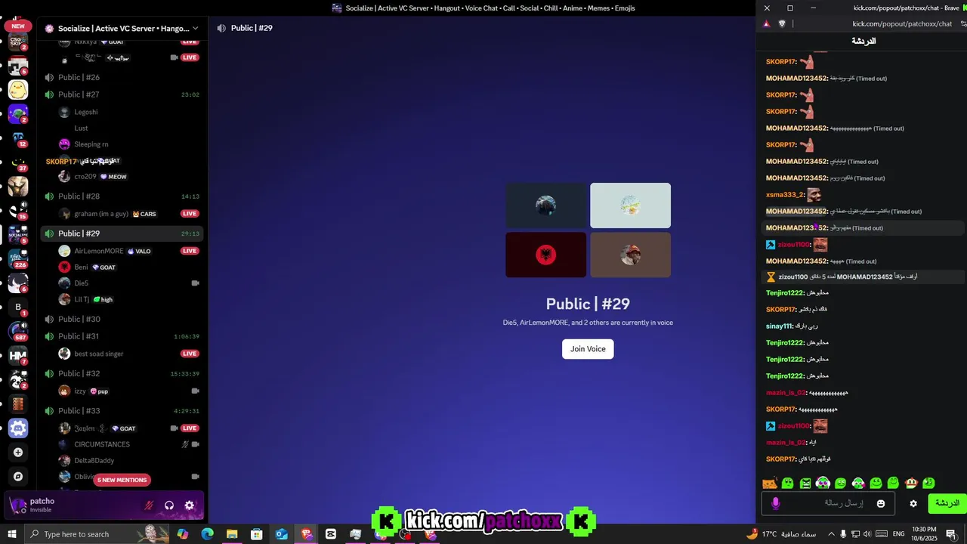
Task: Click the Kick chat message input field
Action: click(828, 503)
